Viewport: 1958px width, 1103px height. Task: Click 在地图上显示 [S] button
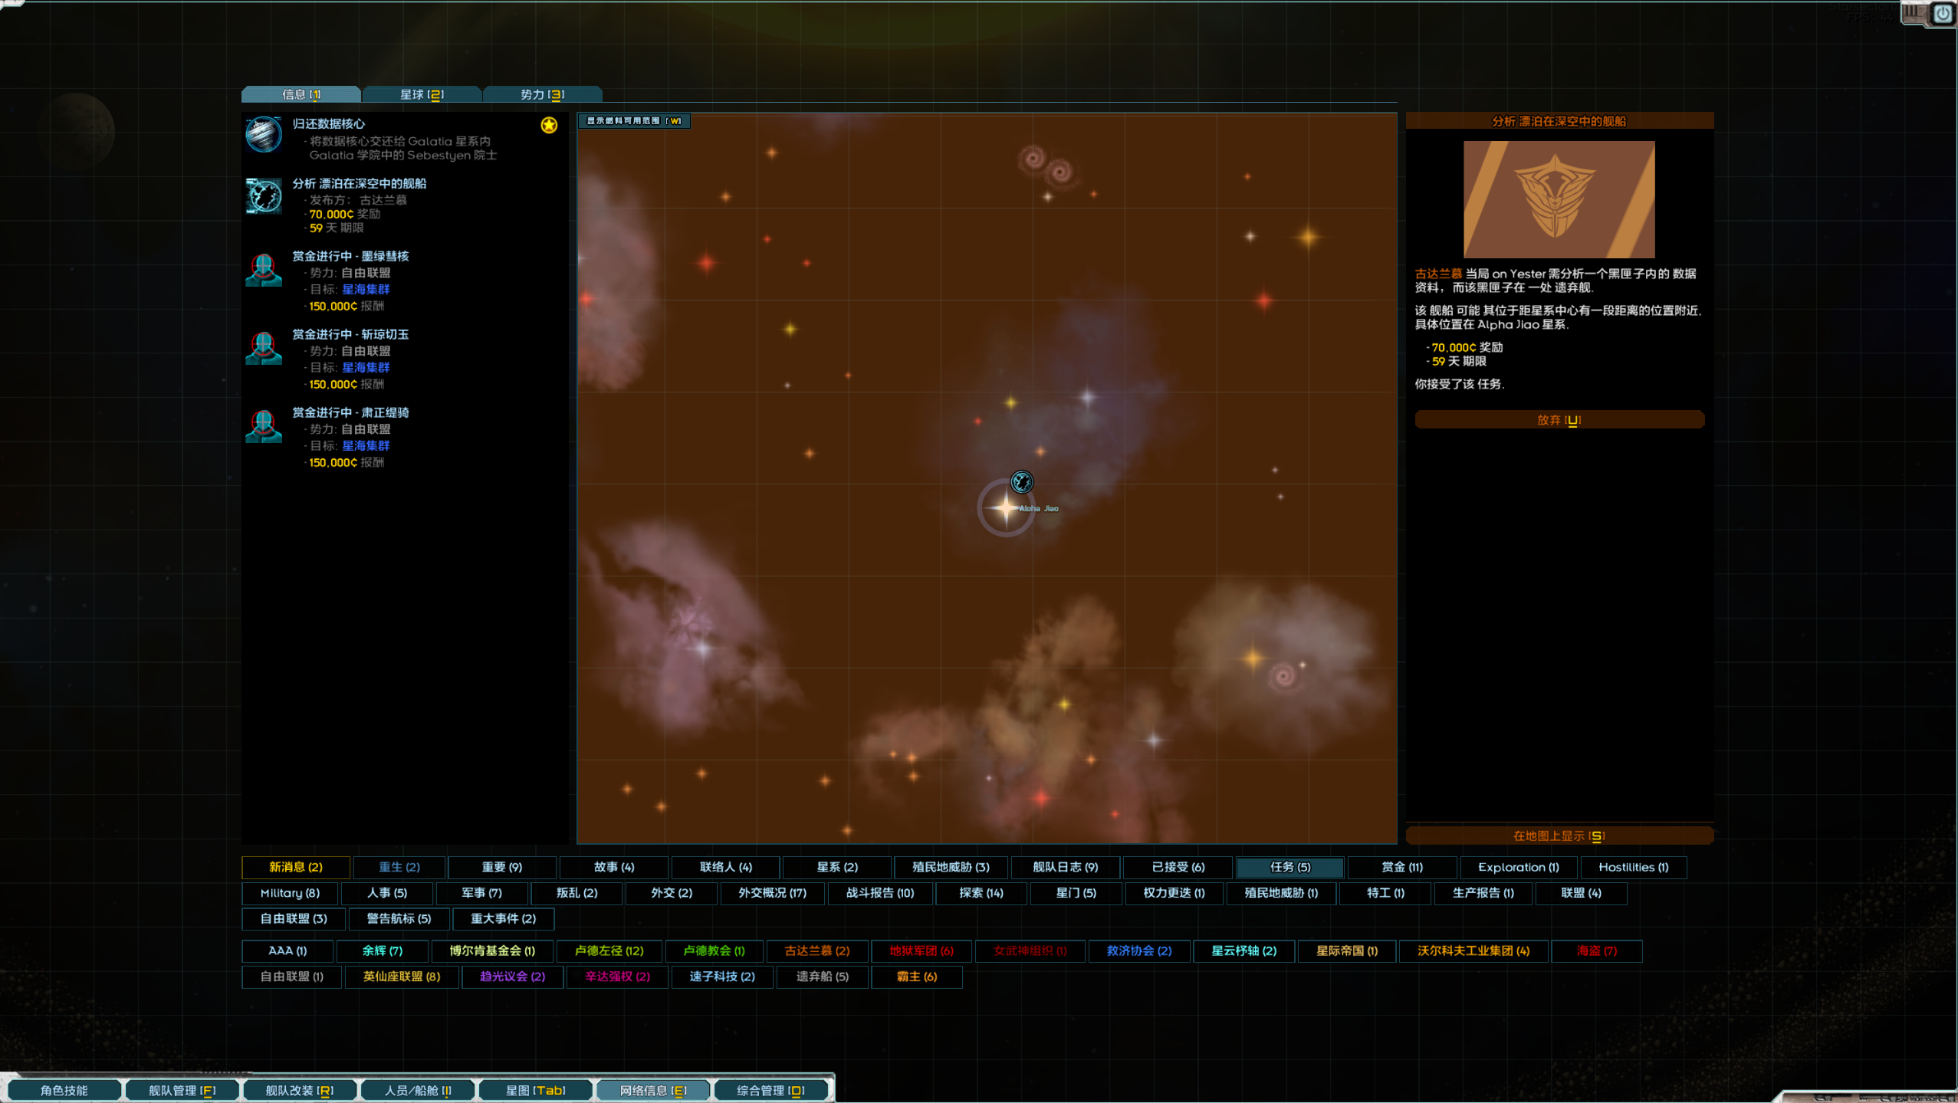1559,835
